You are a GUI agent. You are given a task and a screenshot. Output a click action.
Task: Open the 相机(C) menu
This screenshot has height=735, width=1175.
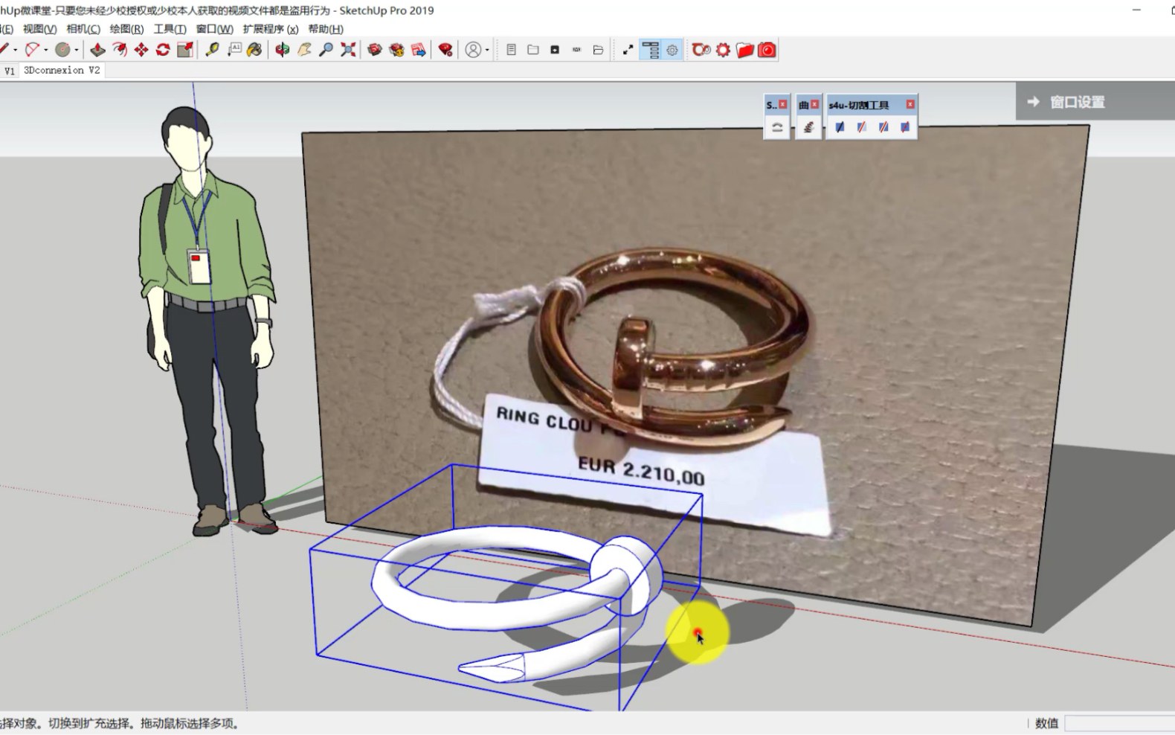[x=83, y=29]
